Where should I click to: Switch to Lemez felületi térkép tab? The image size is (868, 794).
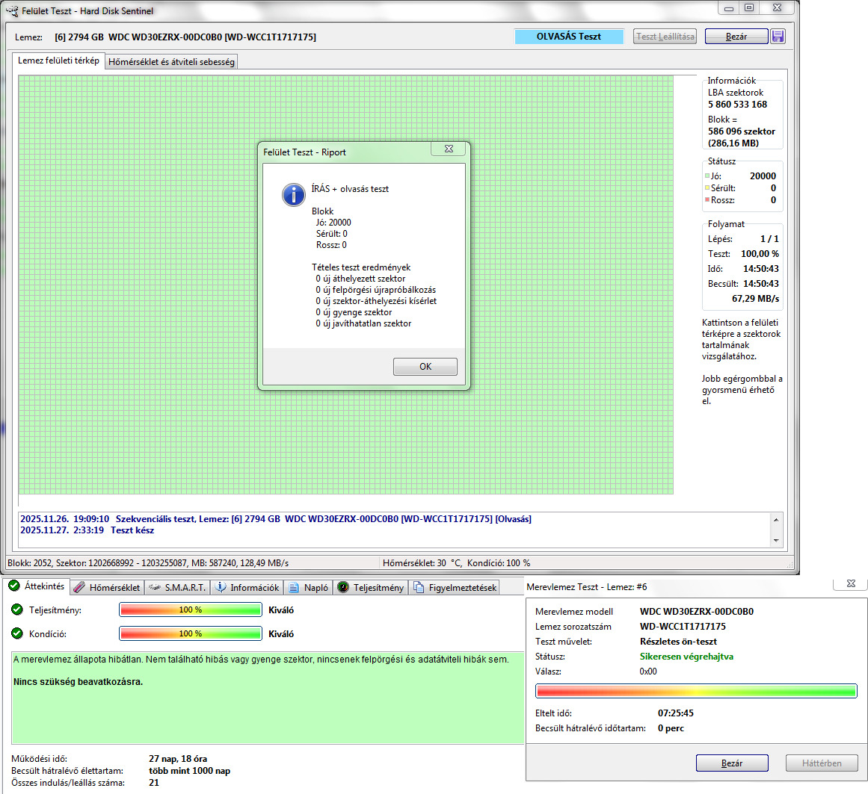58,61
